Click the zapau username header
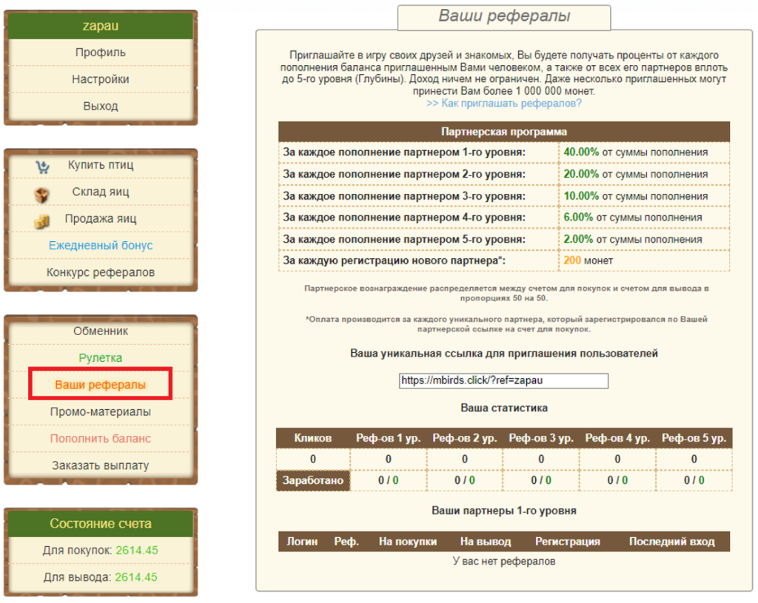 [101, 26]
